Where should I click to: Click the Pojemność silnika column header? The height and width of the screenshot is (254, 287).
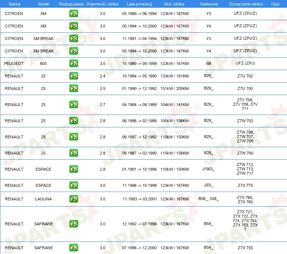[x=102, y=4]
